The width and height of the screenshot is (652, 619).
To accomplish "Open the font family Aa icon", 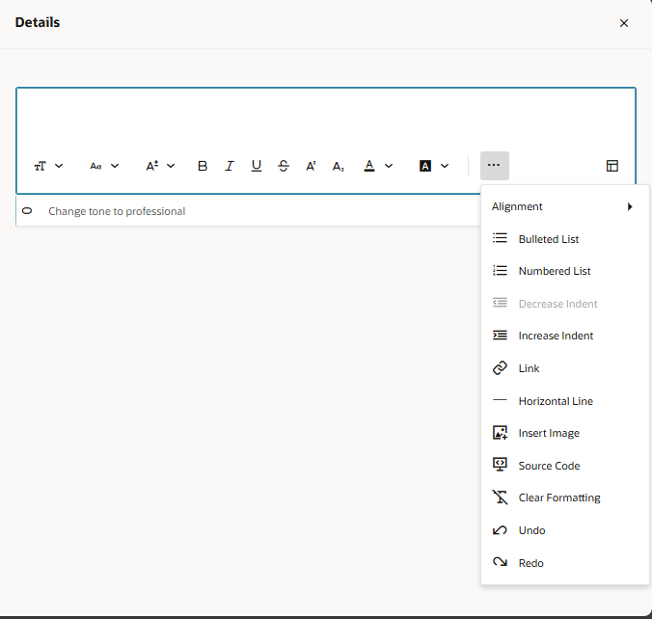I will [95, 166].
